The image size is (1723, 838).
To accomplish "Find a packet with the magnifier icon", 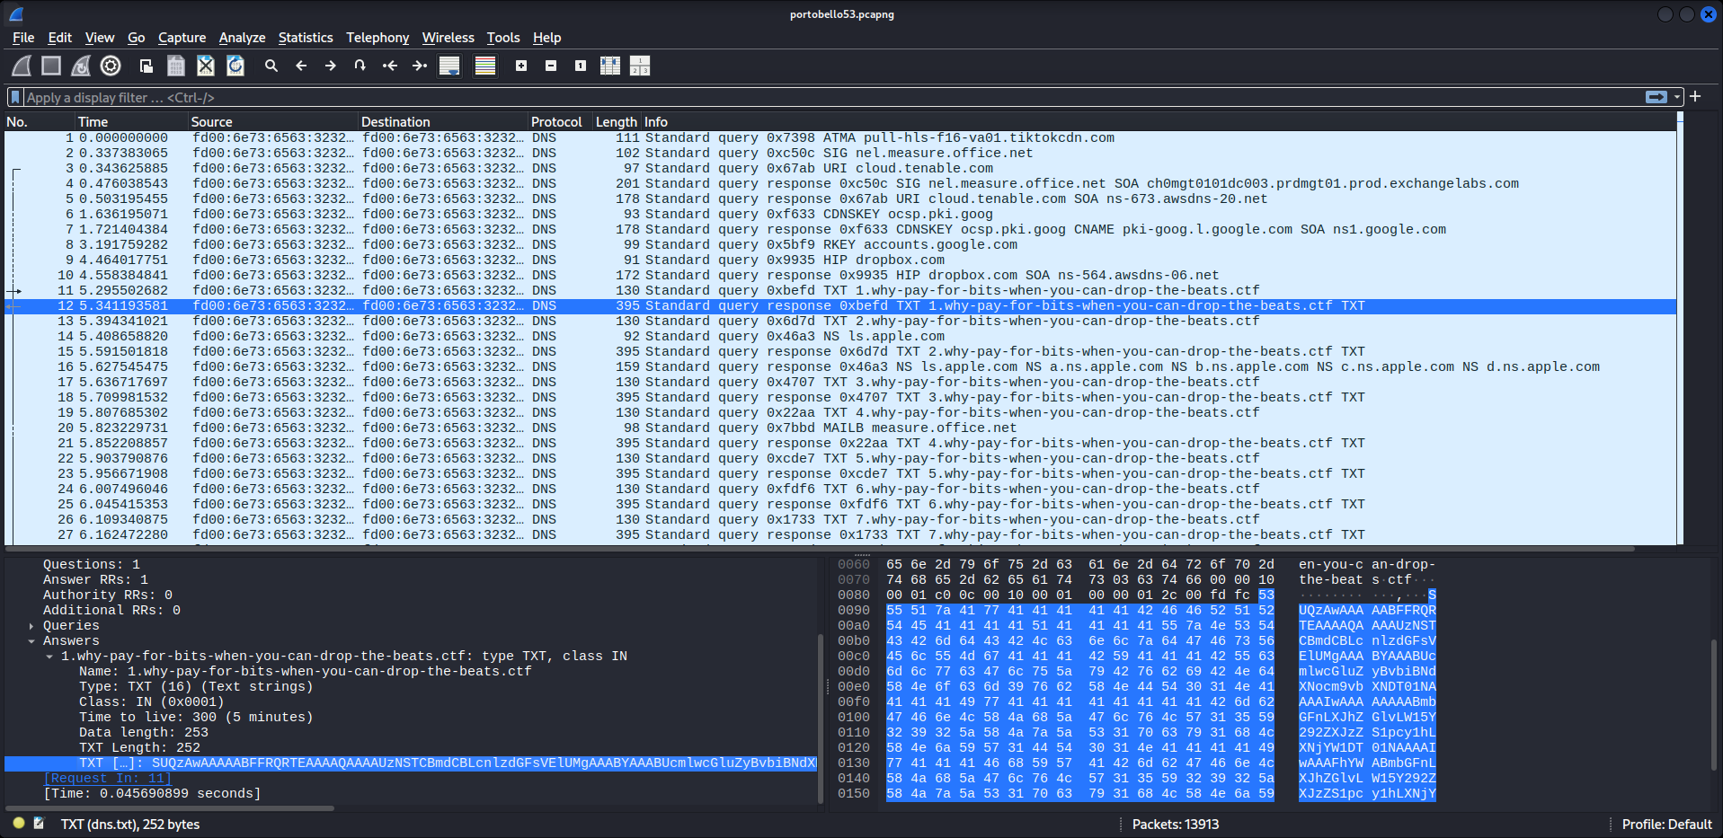I will [x=271, y=66].
